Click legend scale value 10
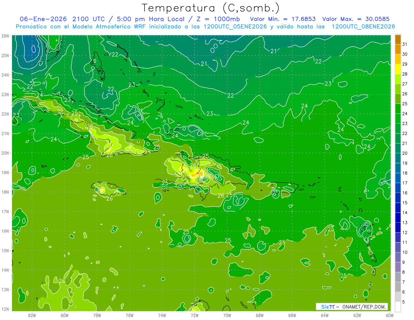The height and width of the screenshot is (320, 414). [x=405, y=252]
